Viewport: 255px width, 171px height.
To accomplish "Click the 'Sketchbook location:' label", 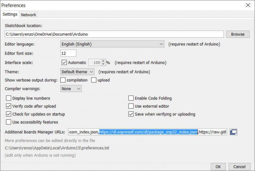I will click(24, 26).
